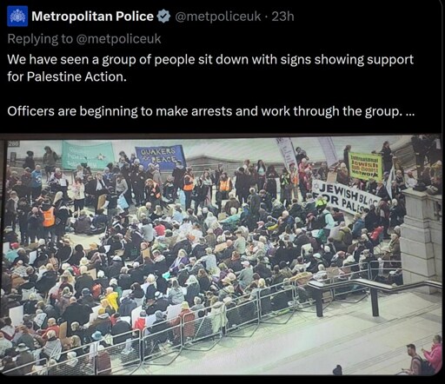Open the Metropolitan Police display name
Image resolution: width=445 pixels, height=384 pixels.
[92, 17]
